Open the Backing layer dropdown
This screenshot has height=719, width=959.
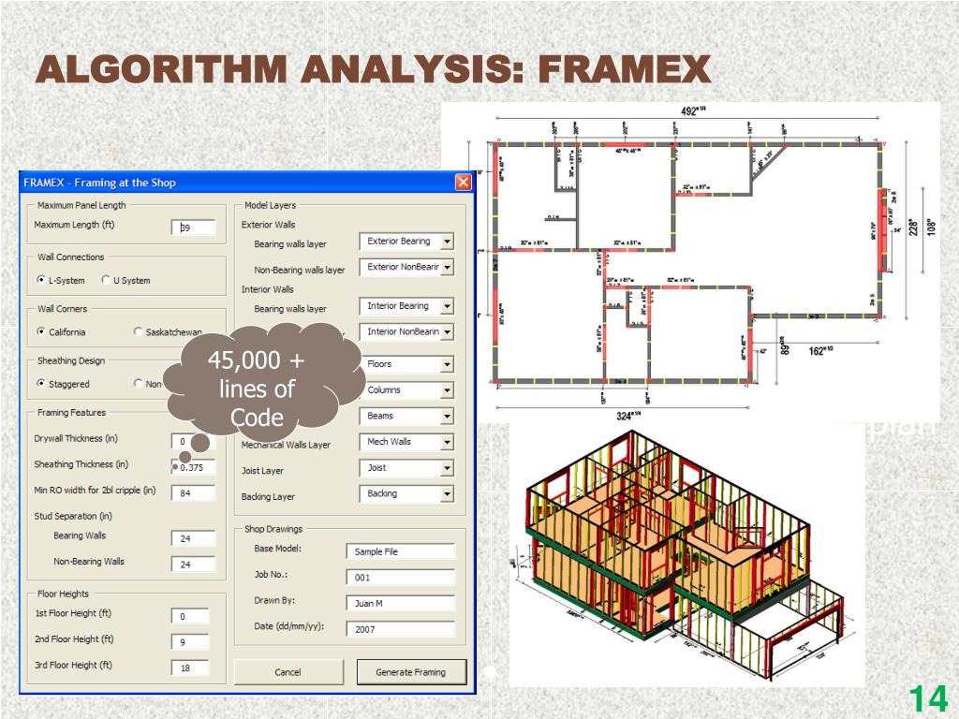447,494
